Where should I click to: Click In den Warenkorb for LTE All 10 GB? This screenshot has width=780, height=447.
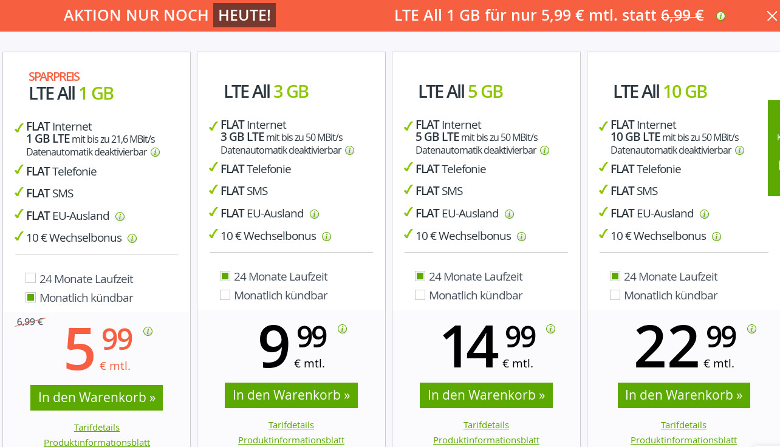point(683,395)
